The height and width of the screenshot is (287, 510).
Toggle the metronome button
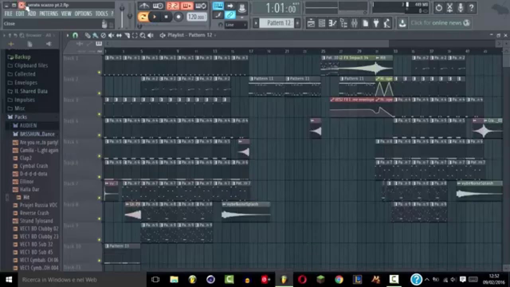coord(144,6)
